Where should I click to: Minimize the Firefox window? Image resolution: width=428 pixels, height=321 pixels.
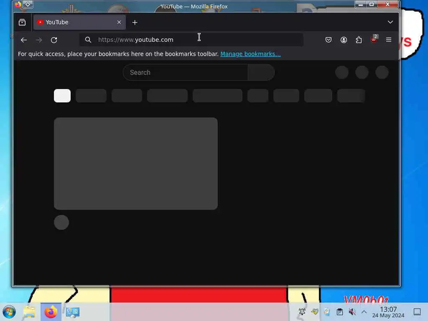point(361,4)
